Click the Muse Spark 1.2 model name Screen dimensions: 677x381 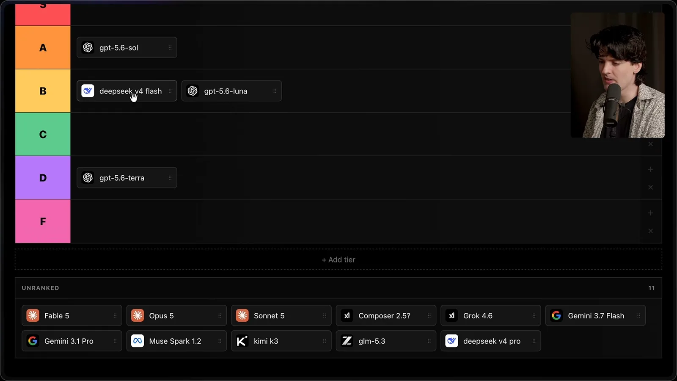tap(175, 341)
